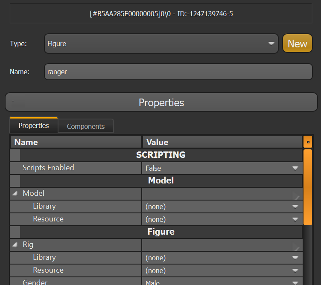Open the Resource dropdown under Model
This screenshot has width=321, height=285.
(295, 219)
